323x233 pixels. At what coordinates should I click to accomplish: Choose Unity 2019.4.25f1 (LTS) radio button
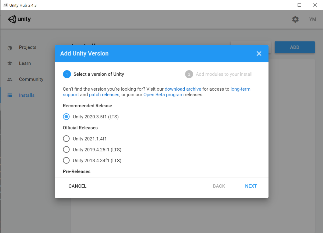click(x=66, y=149)
